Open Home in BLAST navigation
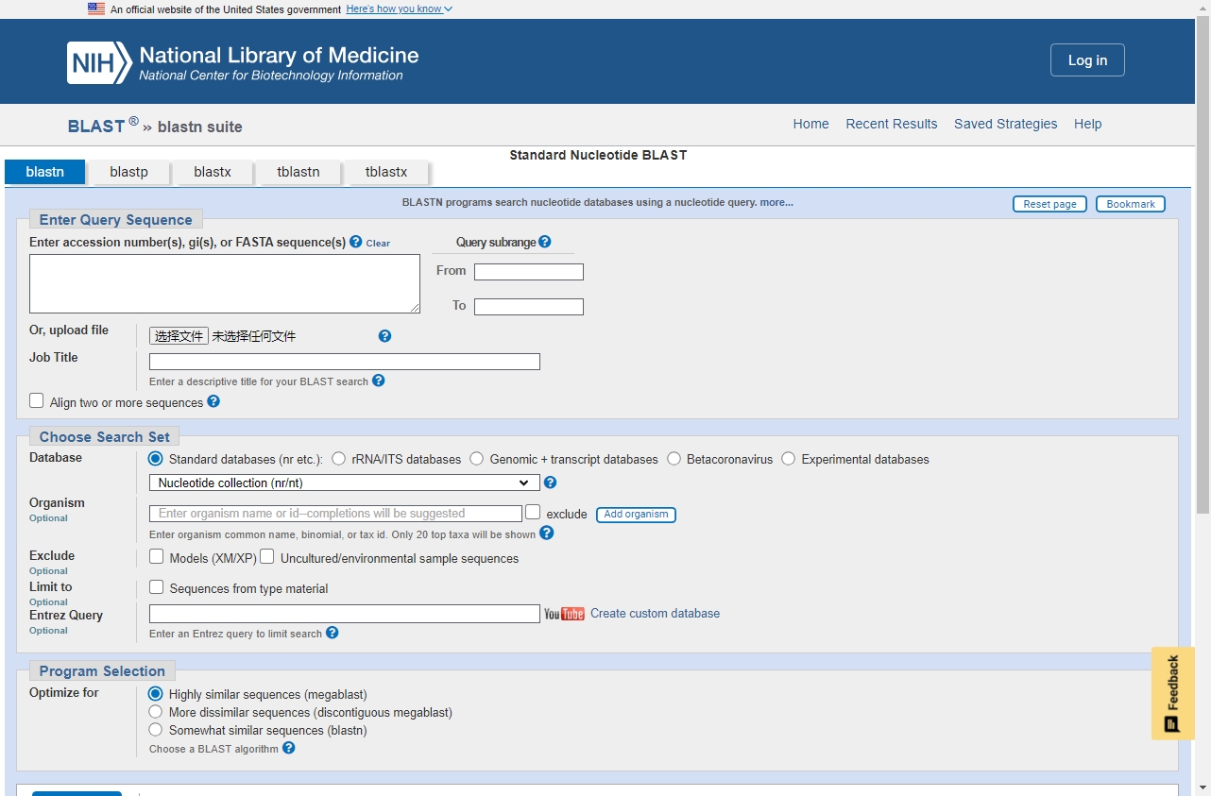 [810, 124]
